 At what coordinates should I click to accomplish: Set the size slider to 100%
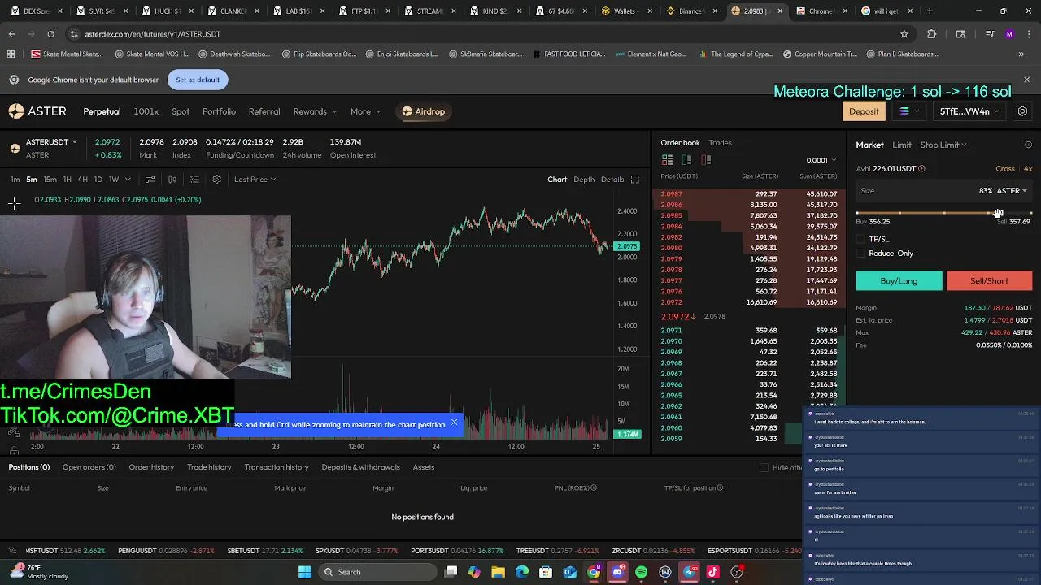coord(1031,213)
